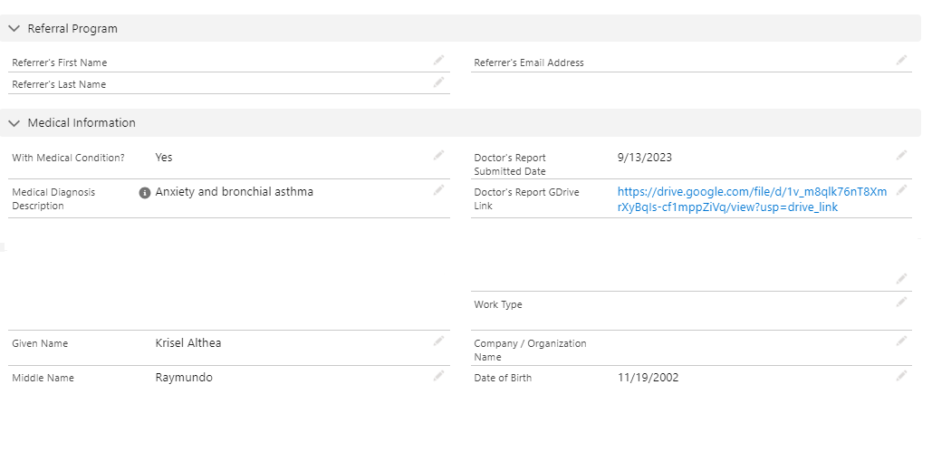Click pencil icon for Referrer's Last Name
This screenshot has width=932, height=452.
(438, 82)
